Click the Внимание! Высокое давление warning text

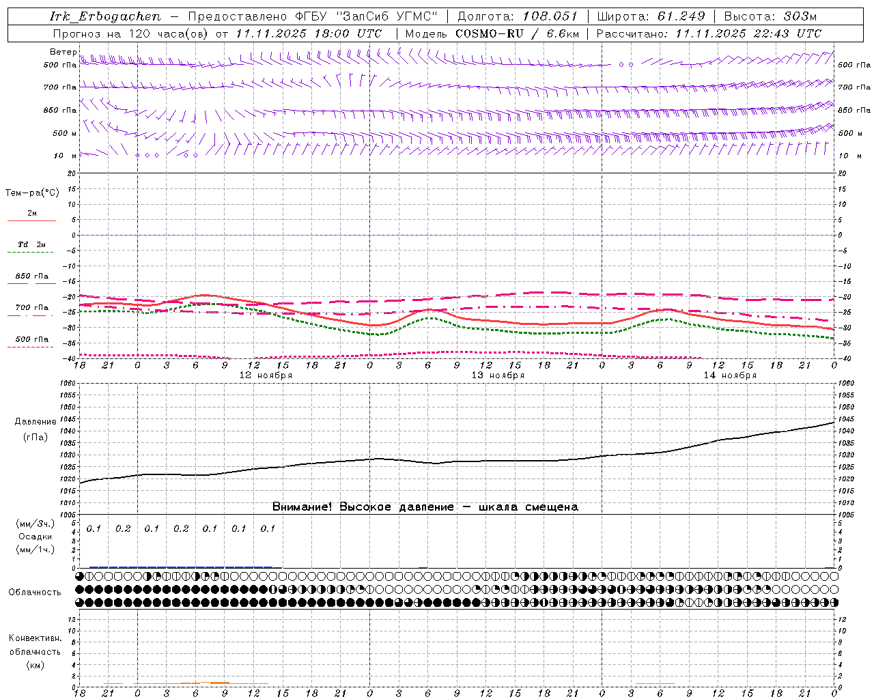click(x=425, y=507)
